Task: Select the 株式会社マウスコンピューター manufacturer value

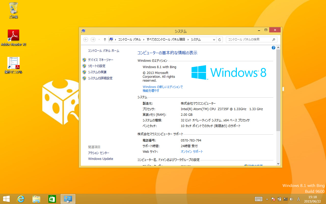Action: [198, 104]
